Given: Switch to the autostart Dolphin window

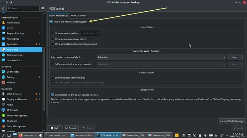Looking at the screenshot, I should [x=82, y=136].
